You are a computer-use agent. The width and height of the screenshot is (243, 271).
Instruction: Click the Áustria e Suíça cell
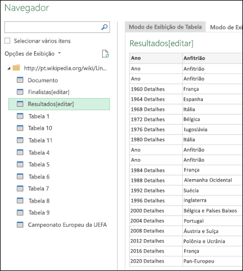coord(212,231)
